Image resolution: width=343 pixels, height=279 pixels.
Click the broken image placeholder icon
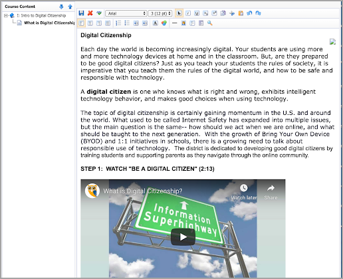pyautogui.click(x=332, y=42)
